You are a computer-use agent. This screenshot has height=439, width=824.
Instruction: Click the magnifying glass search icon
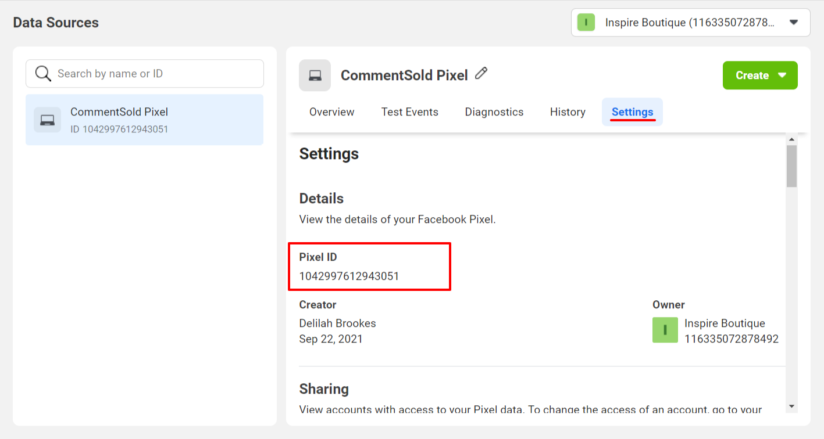pyautogui.click(x=43, y=74)
